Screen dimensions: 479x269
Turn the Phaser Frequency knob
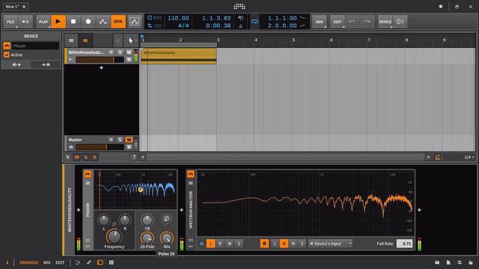[114, 236]
